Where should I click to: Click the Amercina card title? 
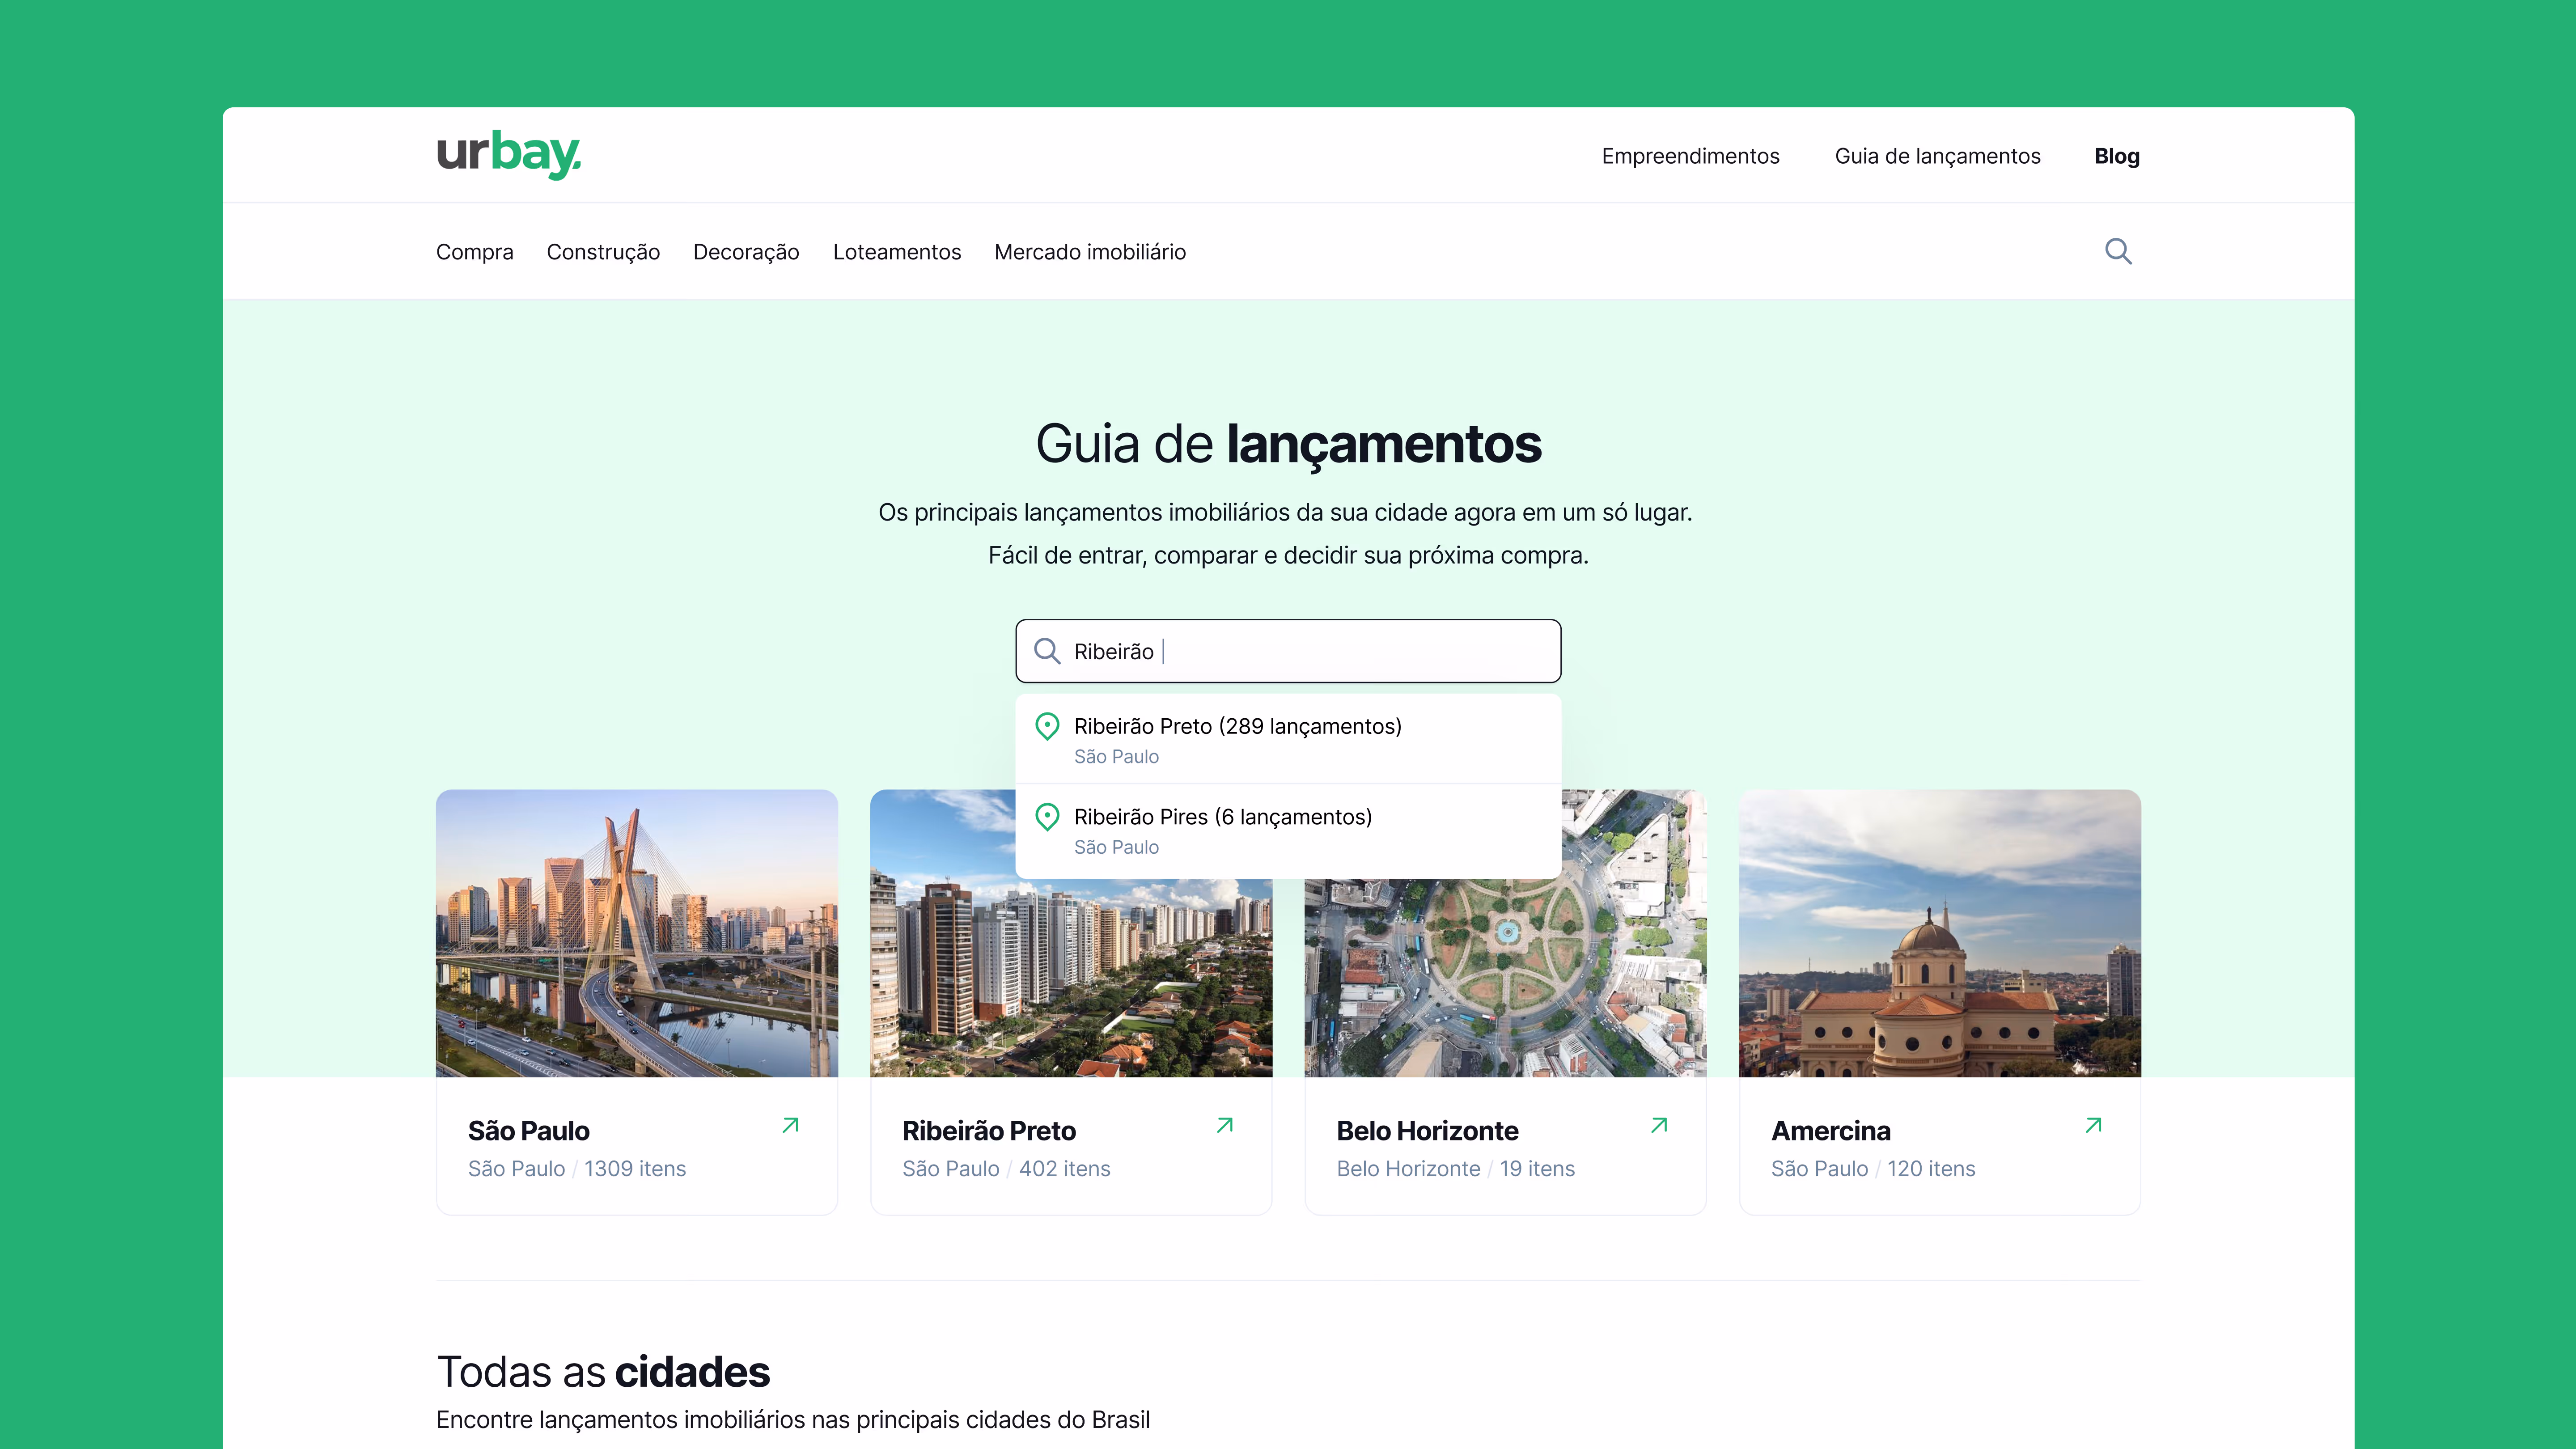point(1831,1131)
